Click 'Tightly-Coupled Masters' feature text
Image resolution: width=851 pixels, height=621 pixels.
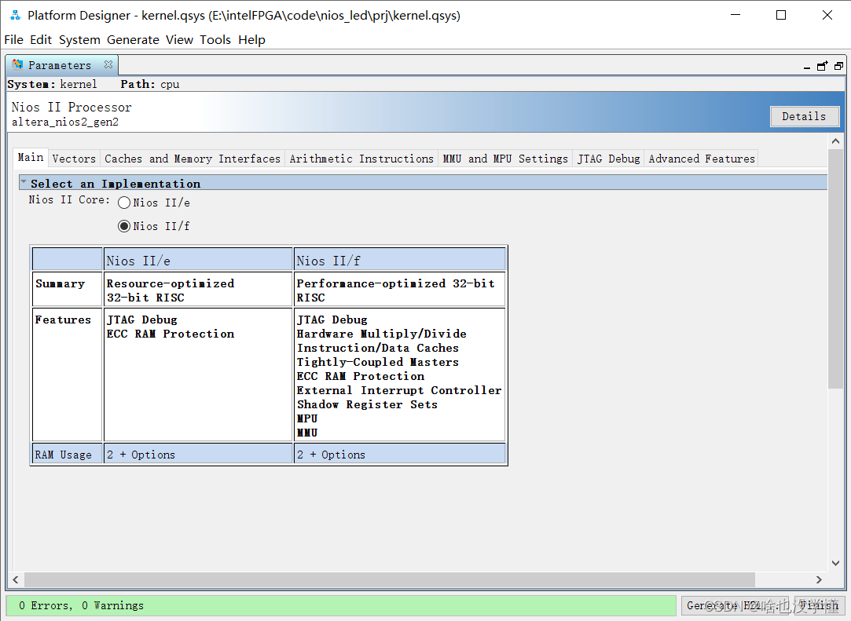point(378,362)
